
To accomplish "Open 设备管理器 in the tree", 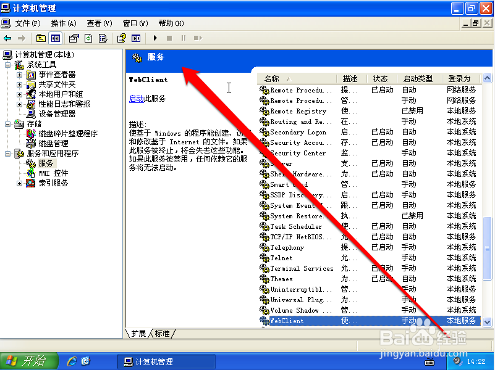I will (57, 113).
